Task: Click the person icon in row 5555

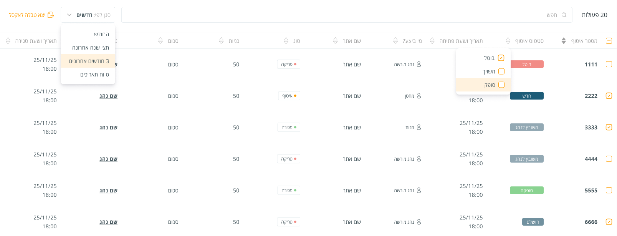Action: point(419,190)
